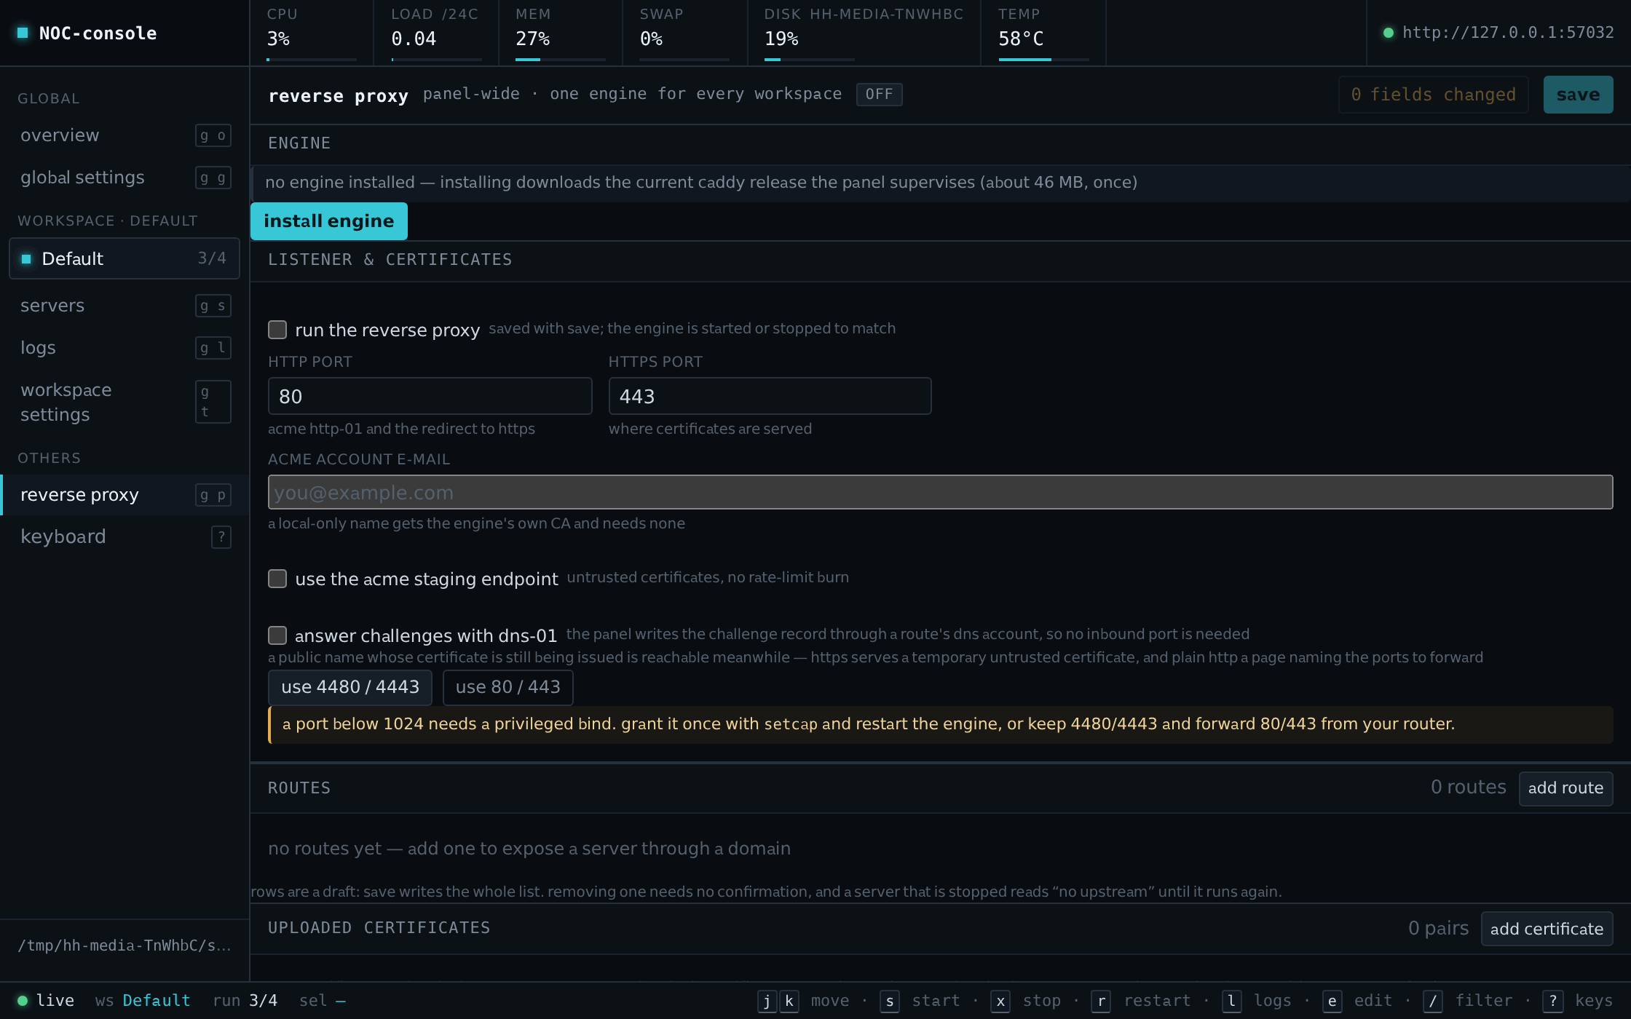This screenshot has height=1019, width=1631.
Task: Click the TEMP 58°C usage bar
Action: (1044, 60)
